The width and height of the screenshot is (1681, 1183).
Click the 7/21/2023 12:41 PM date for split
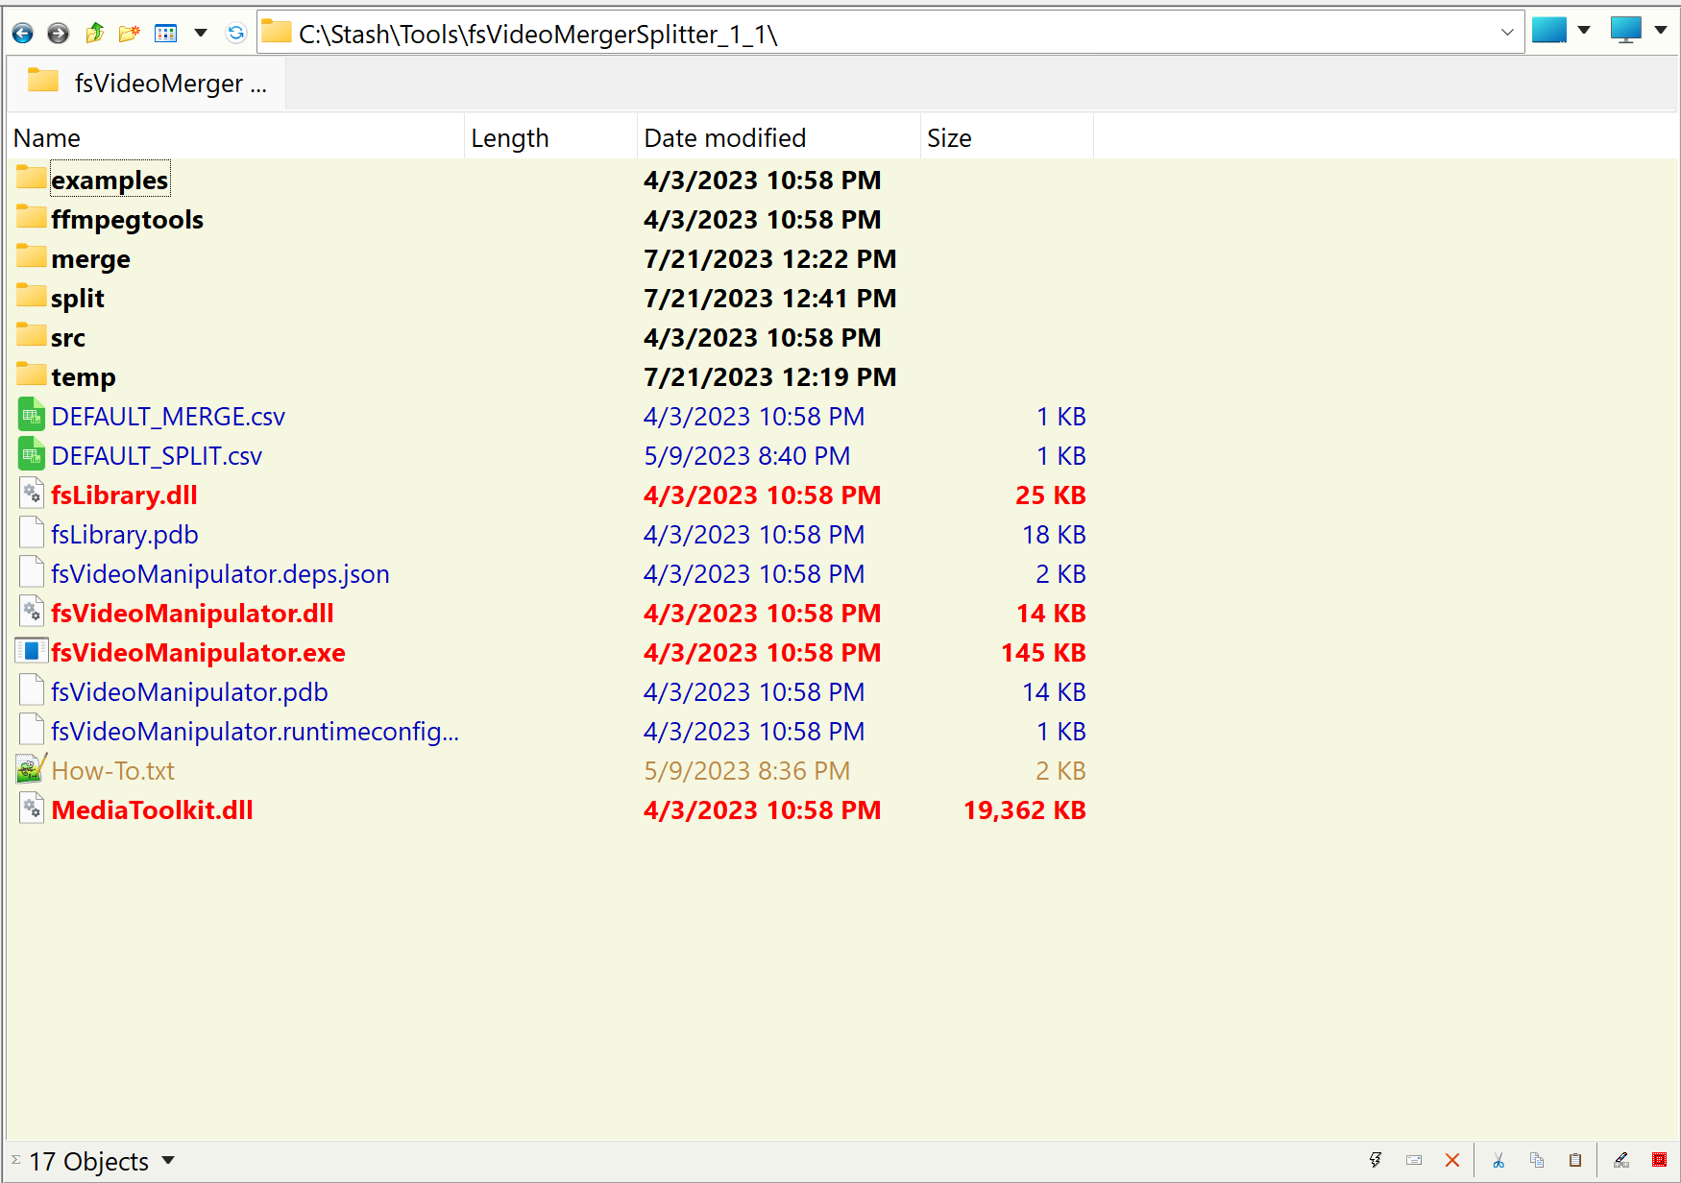tap(770, 299)
